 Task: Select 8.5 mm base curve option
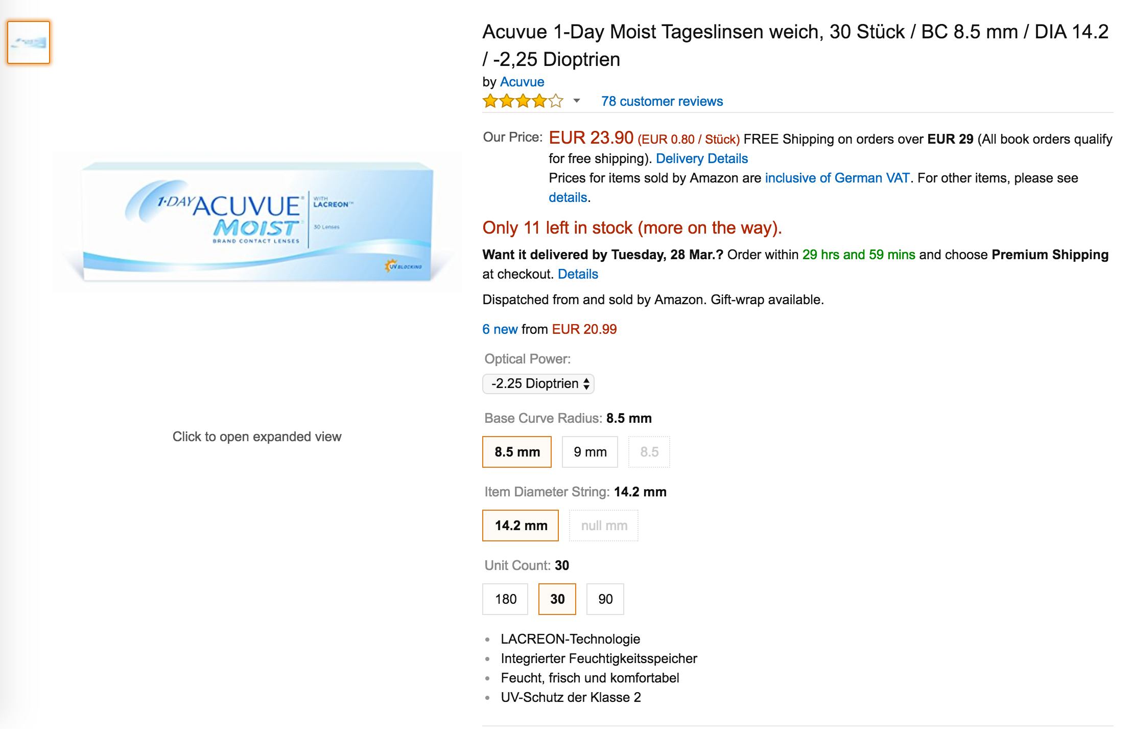pyautogui.click(x=517, y=452)
